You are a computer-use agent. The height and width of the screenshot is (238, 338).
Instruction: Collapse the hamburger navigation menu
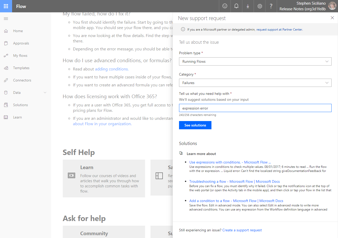pos(6,19)
